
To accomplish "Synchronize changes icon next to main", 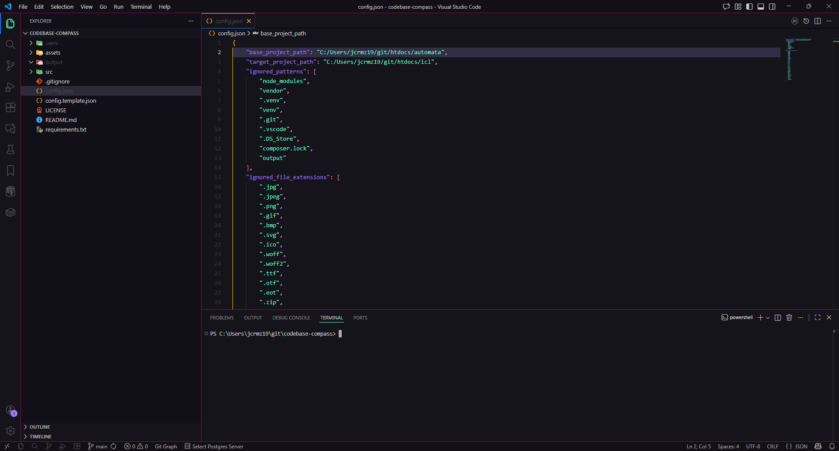I will point(114,446).
